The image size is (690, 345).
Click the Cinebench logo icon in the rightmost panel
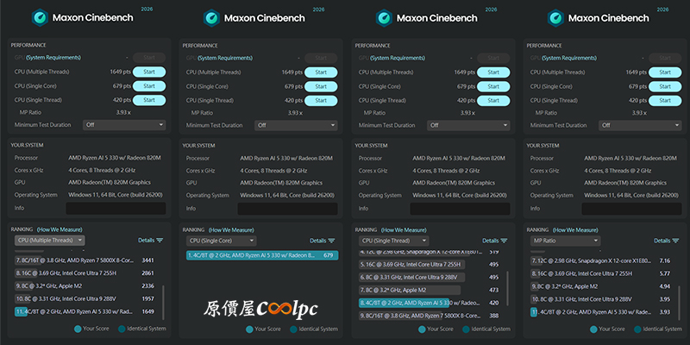[x=557, y=17]
